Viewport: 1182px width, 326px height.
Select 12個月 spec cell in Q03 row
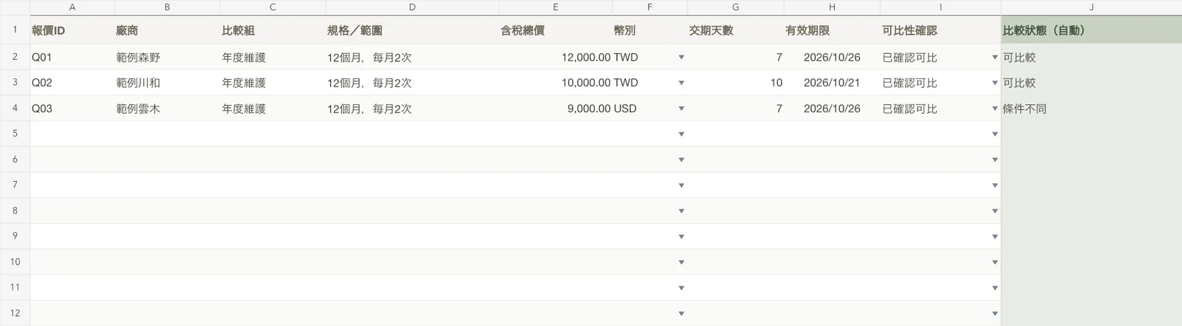(x=412, y=108)
